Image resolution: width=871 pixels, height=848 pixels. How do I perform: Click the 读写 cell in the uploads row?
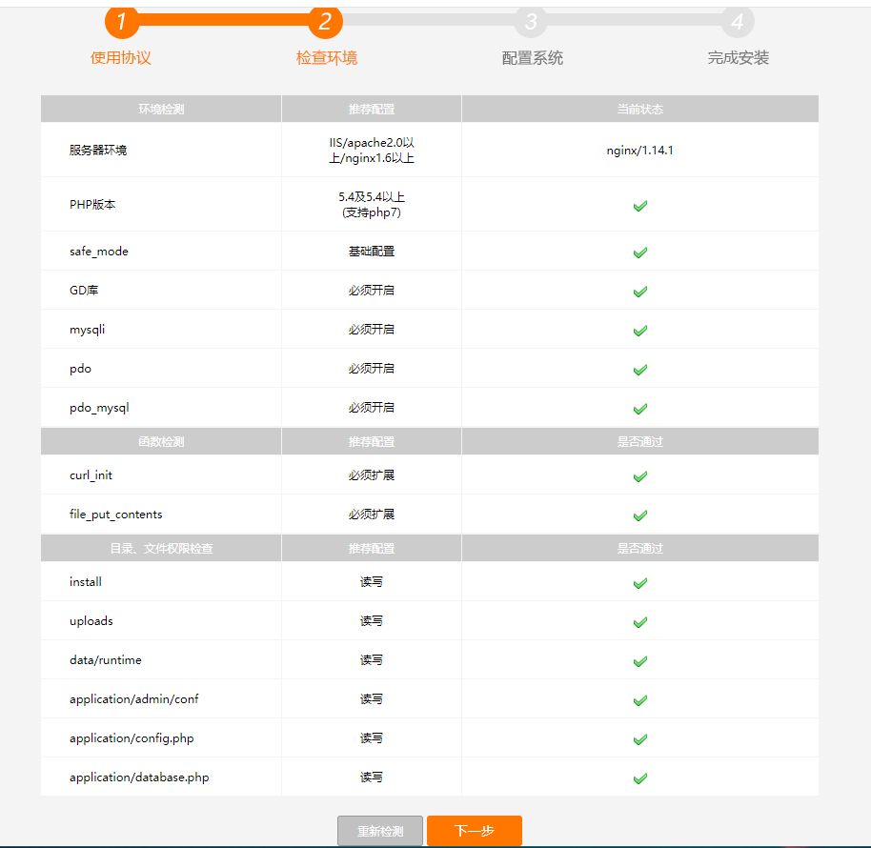[372, 621]
